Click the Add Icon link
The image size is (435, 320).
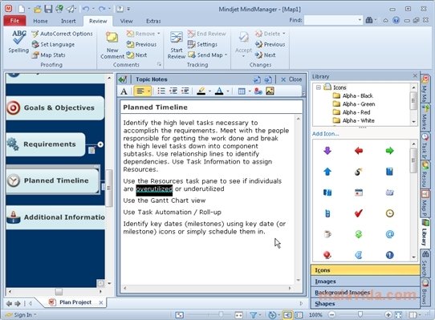pyautogui.click(x=325, y=134)
